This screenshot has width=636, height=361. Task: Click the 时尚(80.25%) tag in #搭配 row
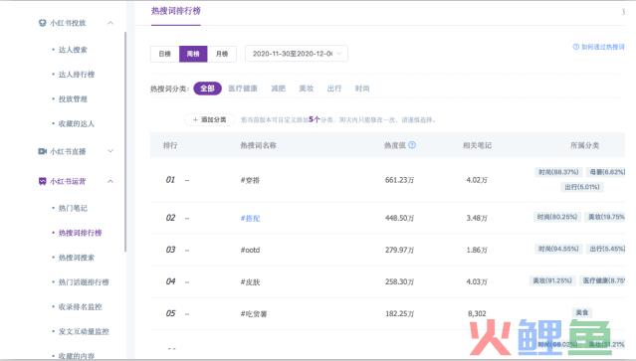557,217
